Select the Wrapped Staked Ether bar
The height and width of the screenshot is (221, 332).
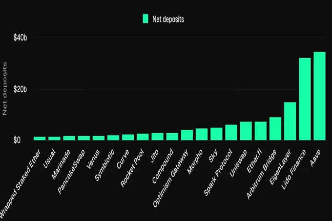coord(40,138)
